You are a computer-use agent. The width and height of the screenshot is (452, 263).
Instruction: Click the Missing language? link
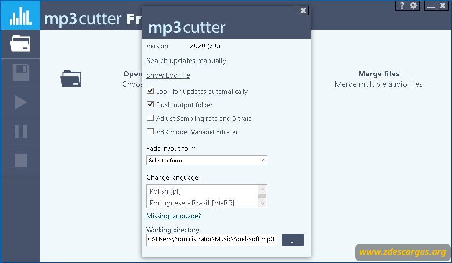174,216
